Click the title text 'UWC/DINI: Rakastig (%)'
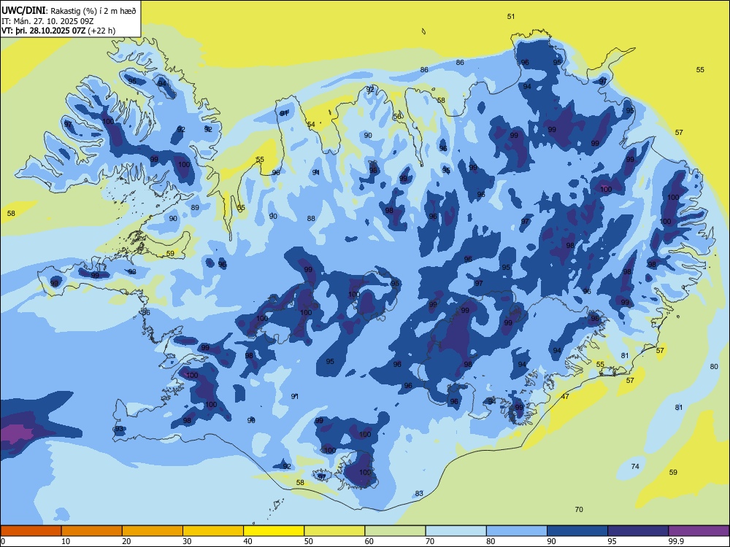The image size is (730, 547). point(48,10)
